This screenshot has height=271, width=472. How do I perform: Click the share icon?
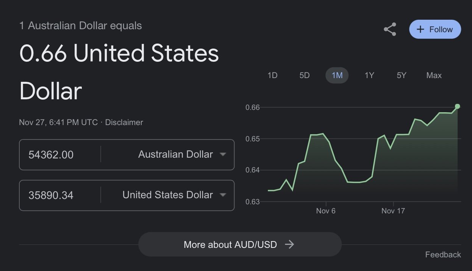[390, 29]
